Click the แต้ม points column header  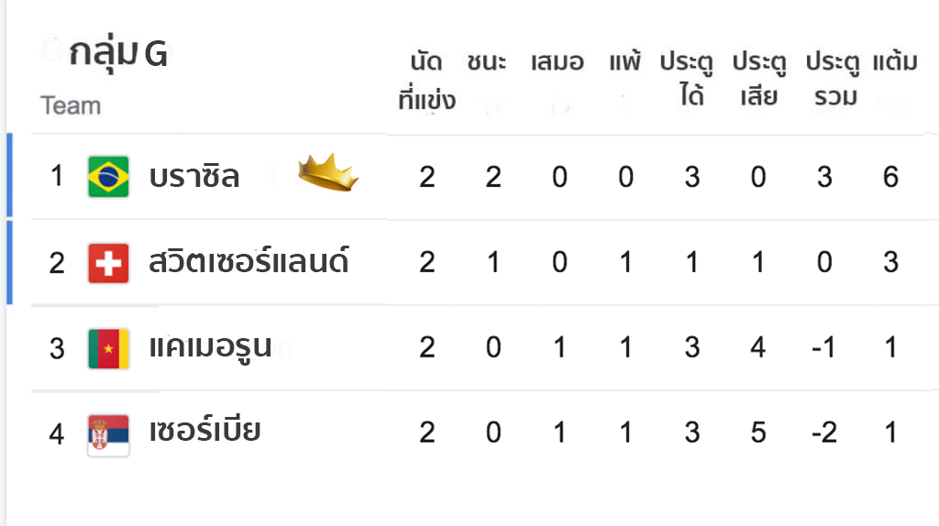coord(895,61)
